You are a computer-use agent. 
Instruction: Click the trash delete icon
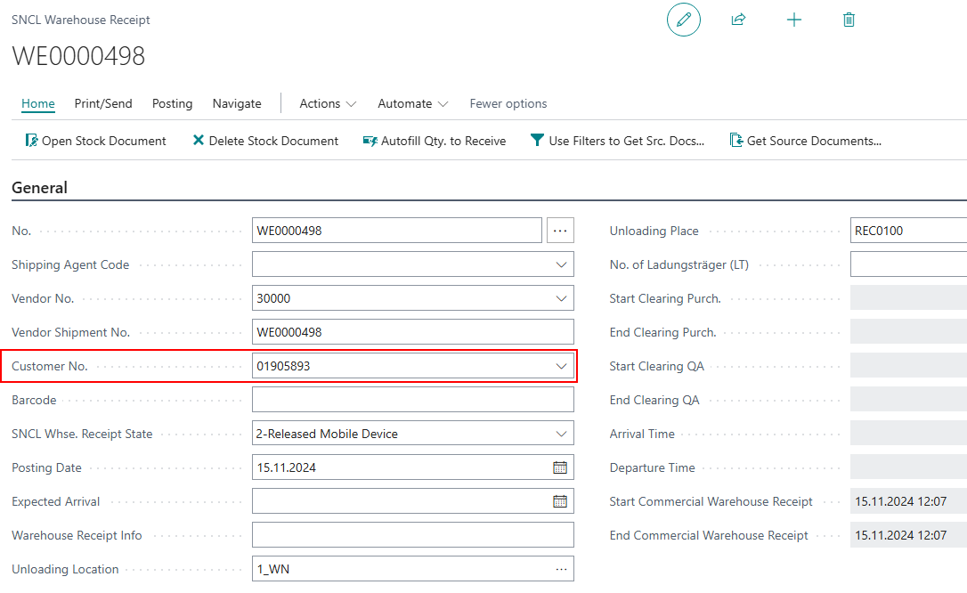click(849, 20)
